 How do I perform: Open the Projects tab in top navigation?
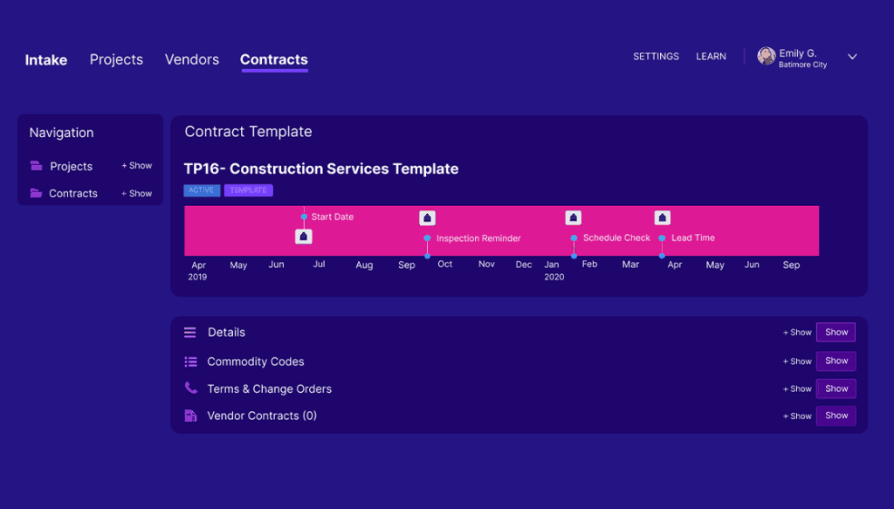coord(116,59)
